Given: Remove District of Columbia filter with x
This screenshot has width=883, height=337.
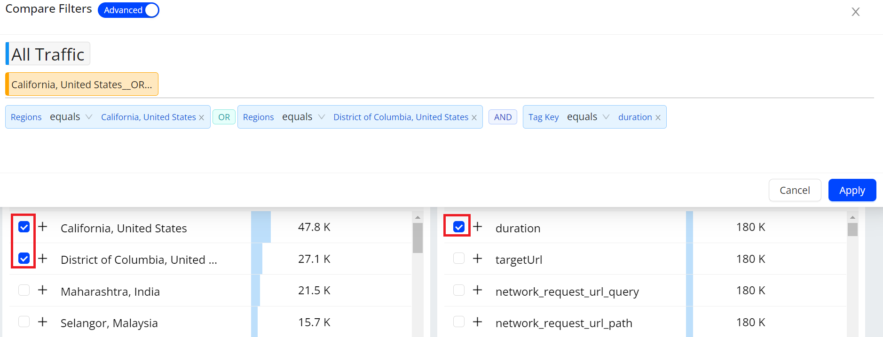Looking at the screenshot, I should pyautogui.click(x=474, y=118).
